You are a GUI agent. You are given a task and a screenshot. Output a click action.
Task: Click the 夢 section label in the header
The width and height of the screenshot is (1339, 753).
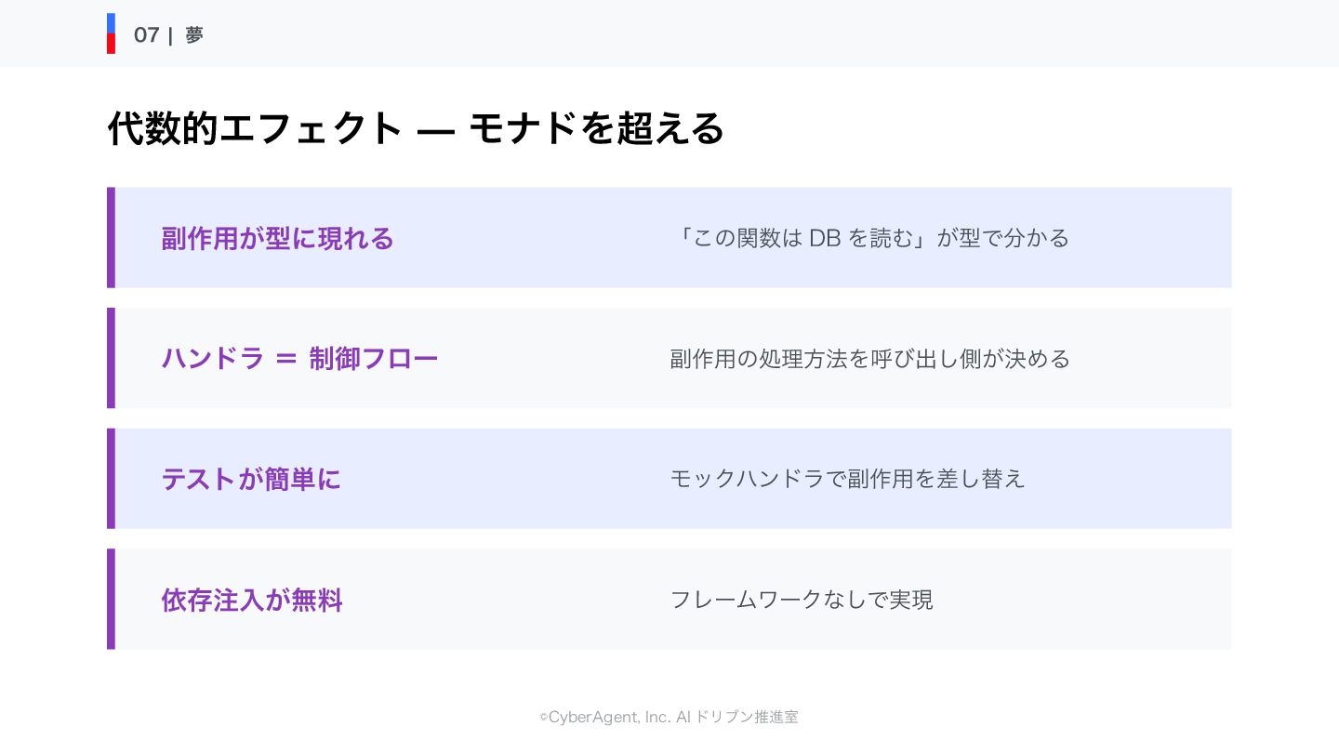(x=193, y=35)
